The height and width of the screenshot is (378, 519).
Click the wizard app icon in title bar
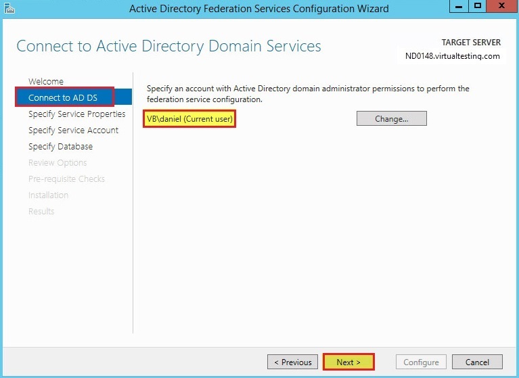pos(9,8)
